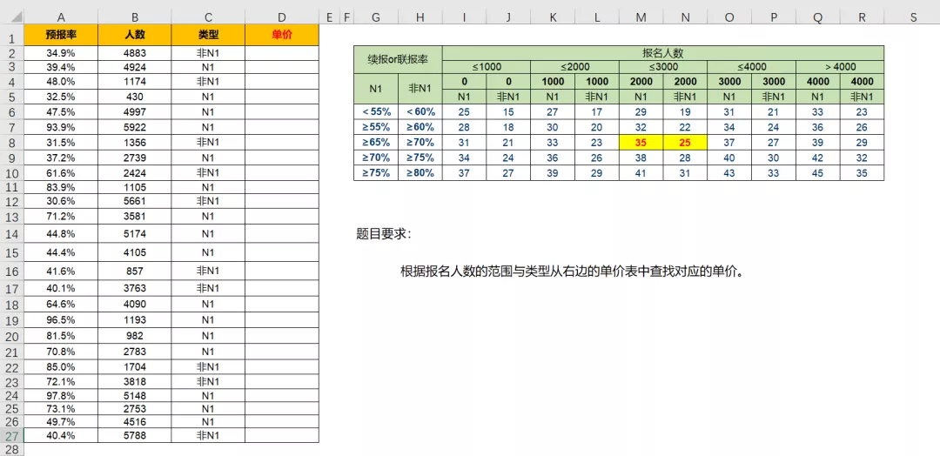Select column D header
940x456 pixels.
[282, 17]
